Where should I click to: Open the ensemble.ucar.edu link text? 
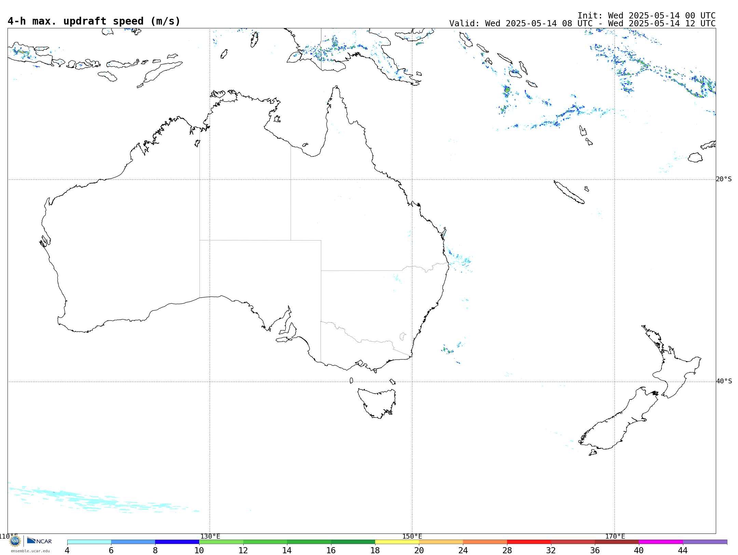30,551
